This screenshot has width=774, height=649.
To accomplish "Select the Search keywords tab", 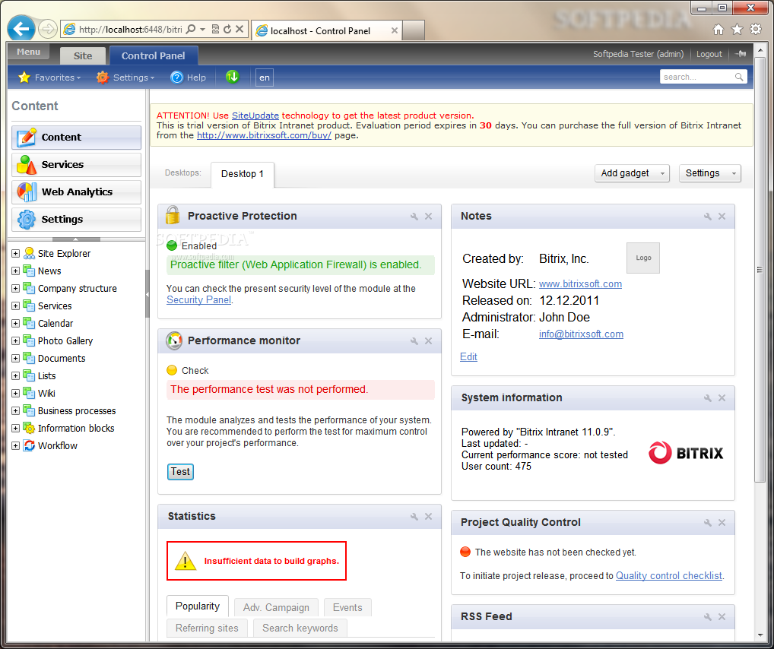I will click(x=300, y=628).
